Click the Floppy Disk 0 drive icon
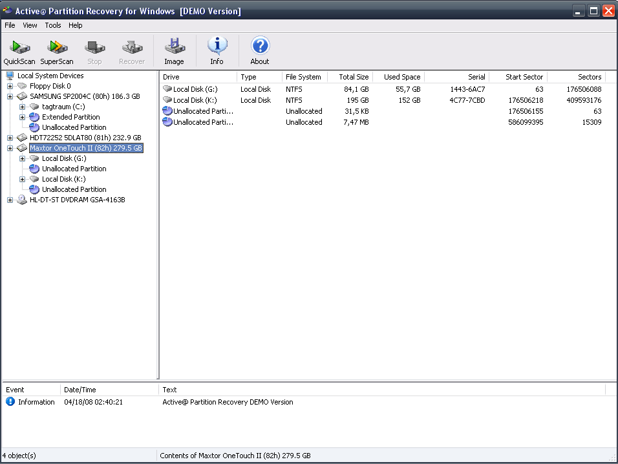 (x=22, y=86)
